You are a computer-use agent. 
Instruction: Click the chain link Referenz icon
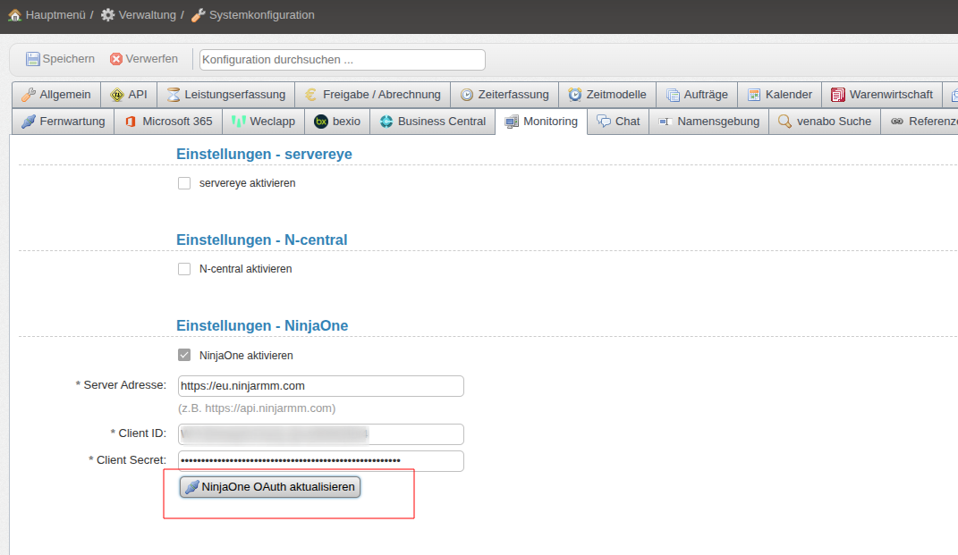(x=897, y=122)
